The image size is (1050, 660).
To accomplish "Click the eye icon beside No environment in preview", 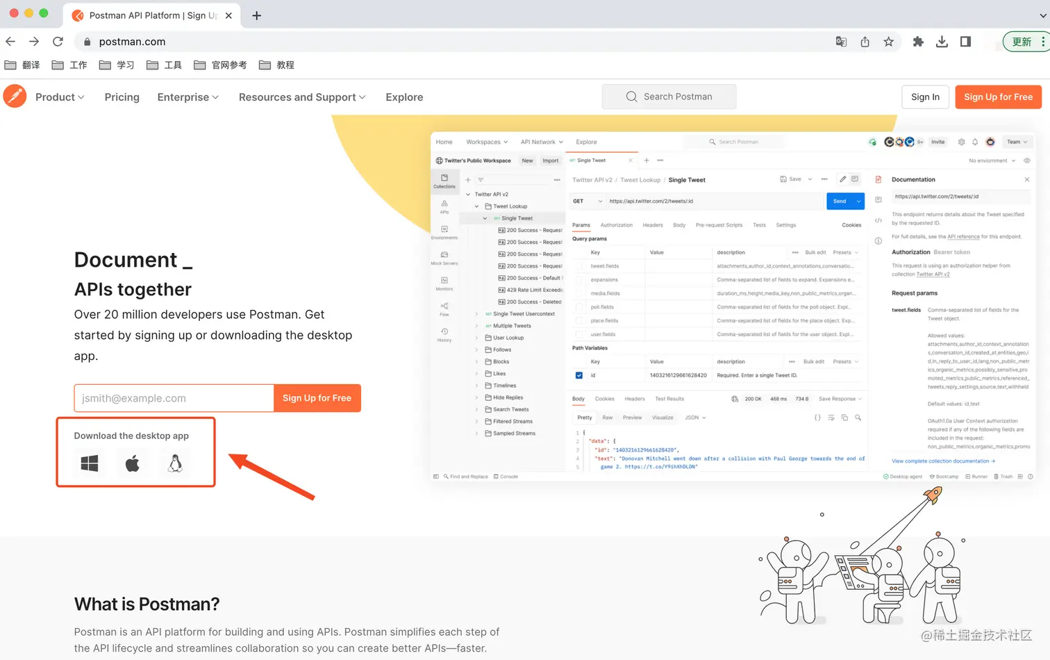I will coord(1027,160).
